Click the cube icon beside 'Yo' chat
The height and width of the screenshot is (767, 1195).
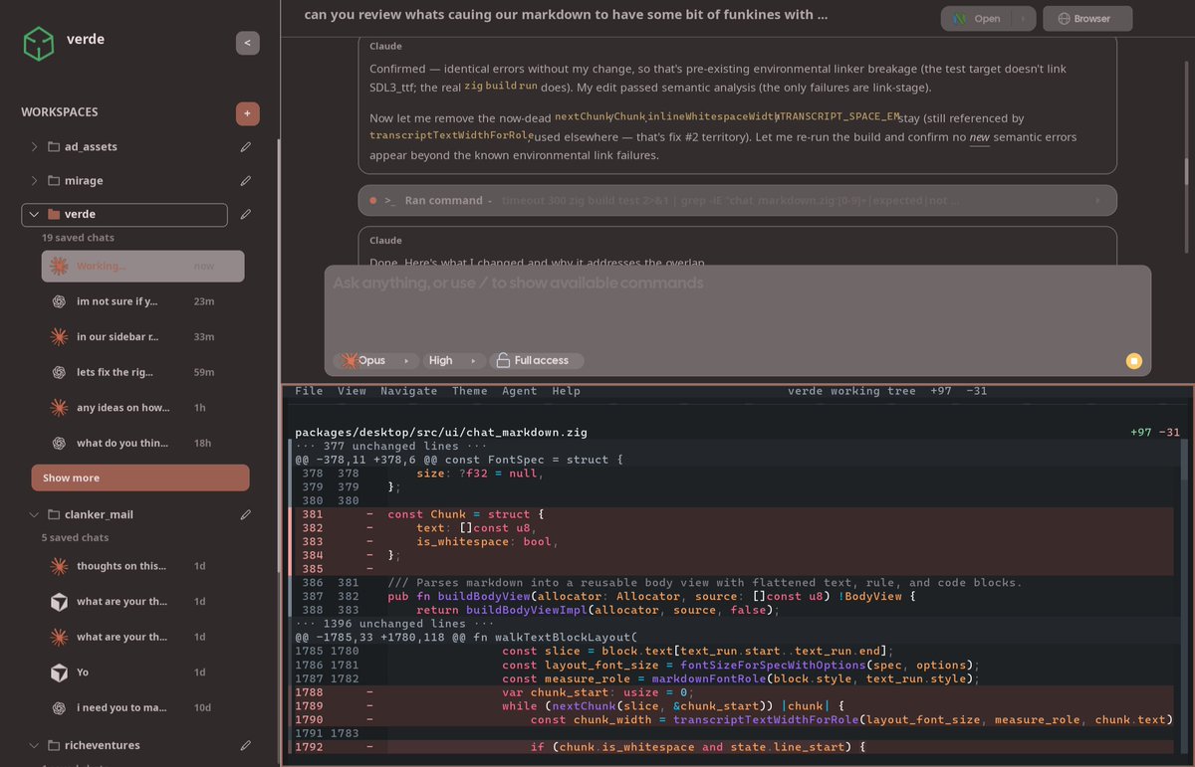[59, 672]
